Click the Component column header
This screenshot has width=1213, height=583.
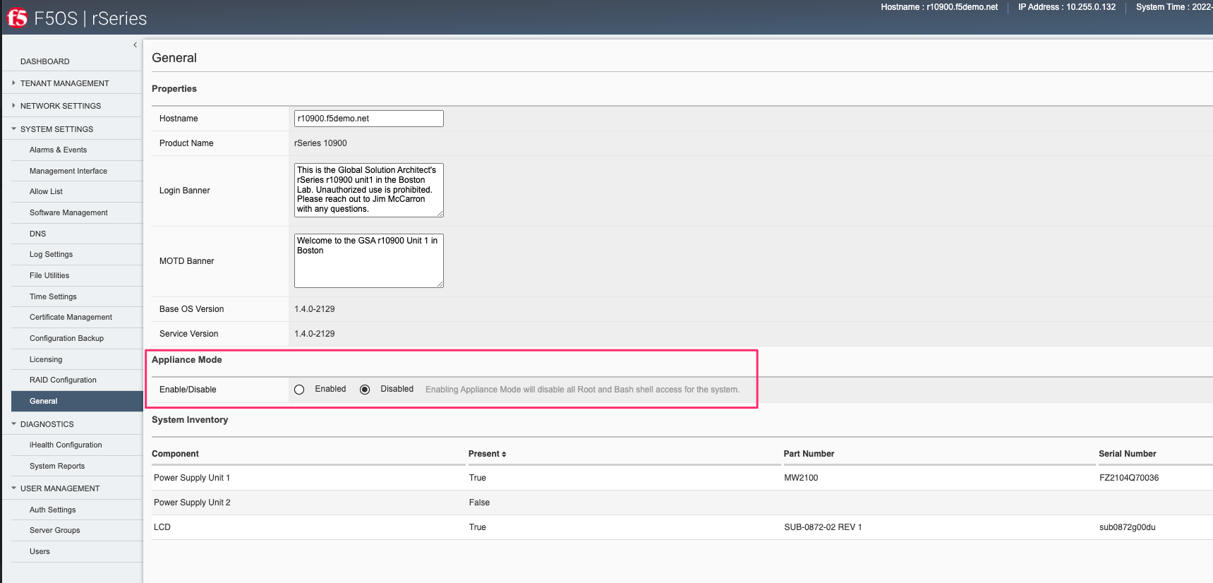[175, 454]
